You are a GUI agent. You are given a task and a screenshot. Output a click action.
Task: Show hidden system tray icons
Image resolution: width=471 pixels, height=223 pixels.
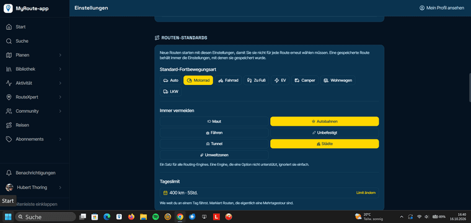(x=402, y=217)
